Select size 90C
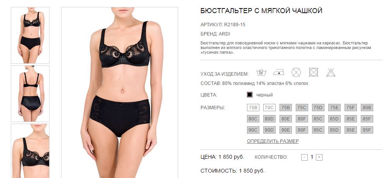Screen dimensions: 391x178 (253, 130)
